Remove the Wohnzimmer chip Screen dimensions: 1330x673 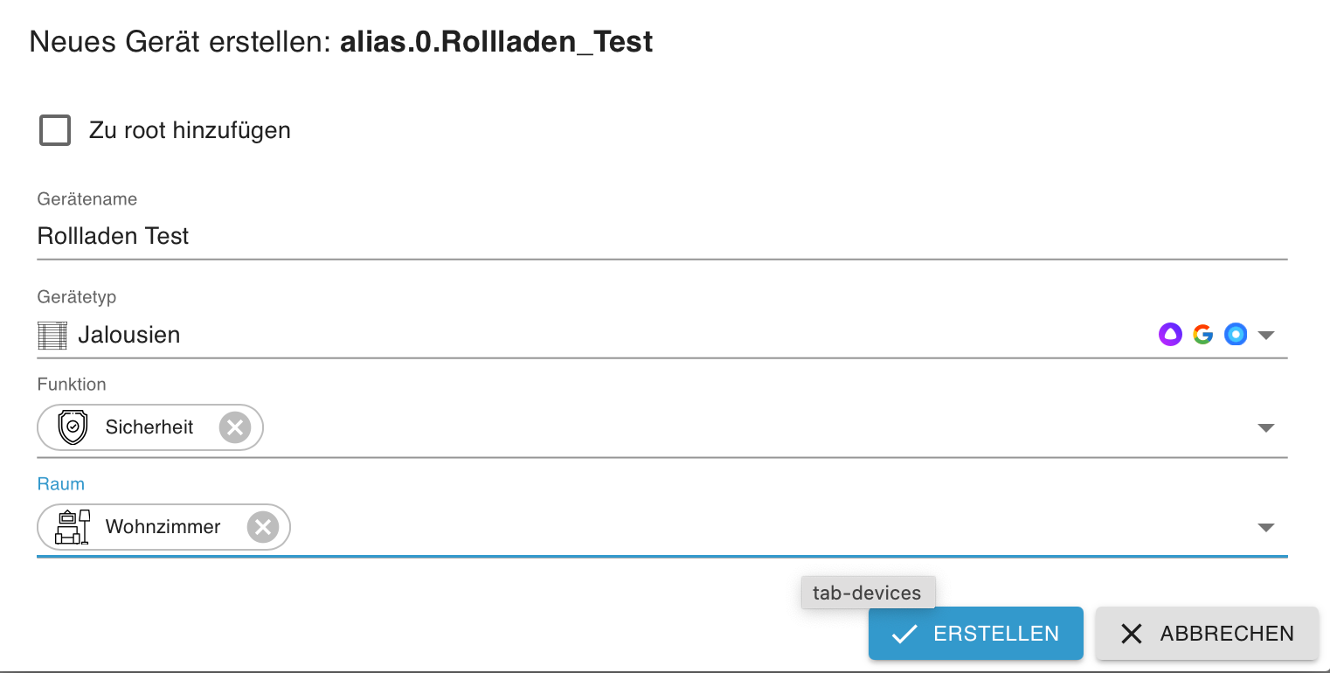click(262, 527)
